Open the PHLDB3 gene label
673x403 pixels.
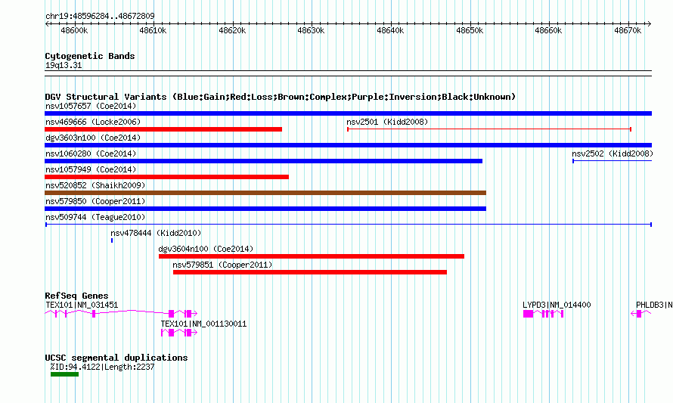click(654, 305)
